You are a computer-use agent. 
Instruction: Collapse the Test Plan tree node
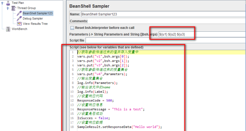coord(2,3)
